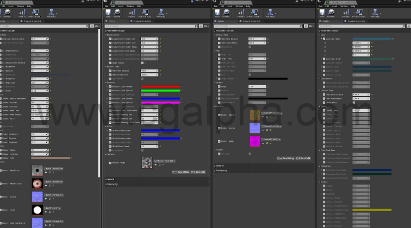411x228 pixels.
Task: Toggle Fade Near Distance checkbox in third window
Action: (x=219, y=39)
